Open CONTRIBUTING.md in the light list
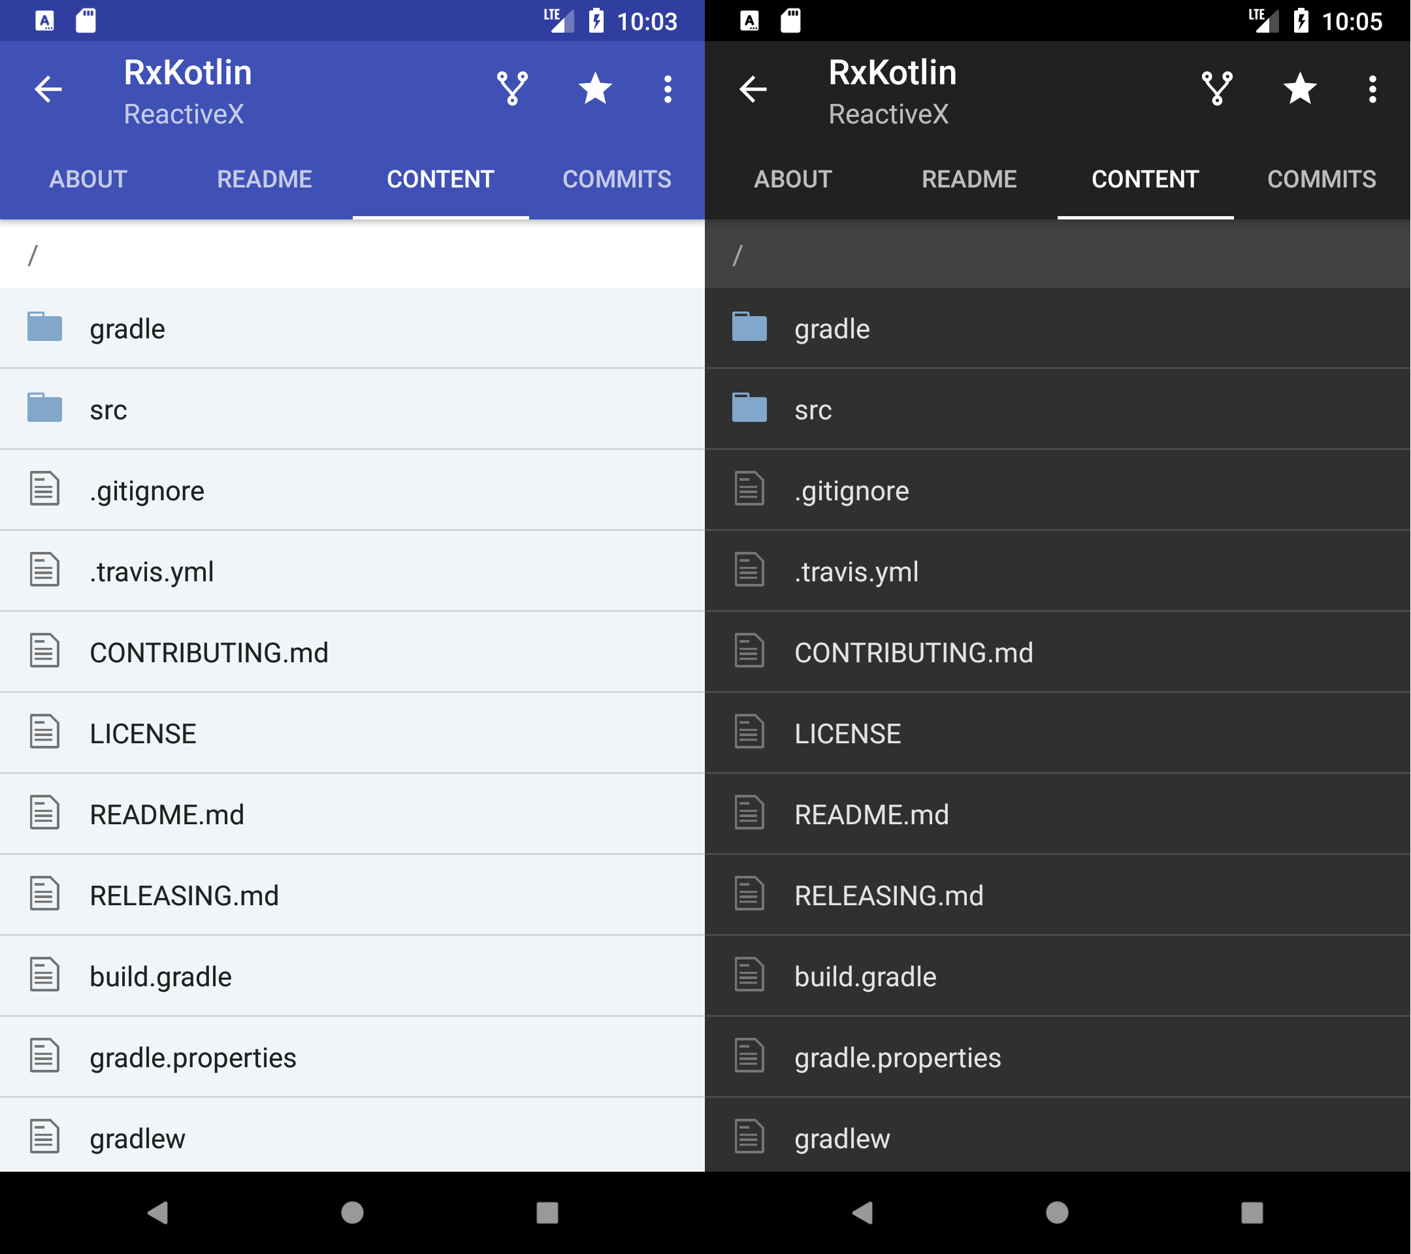Image resolution: width=1411 pixels, height=1254 pixels. pos(209,653)
